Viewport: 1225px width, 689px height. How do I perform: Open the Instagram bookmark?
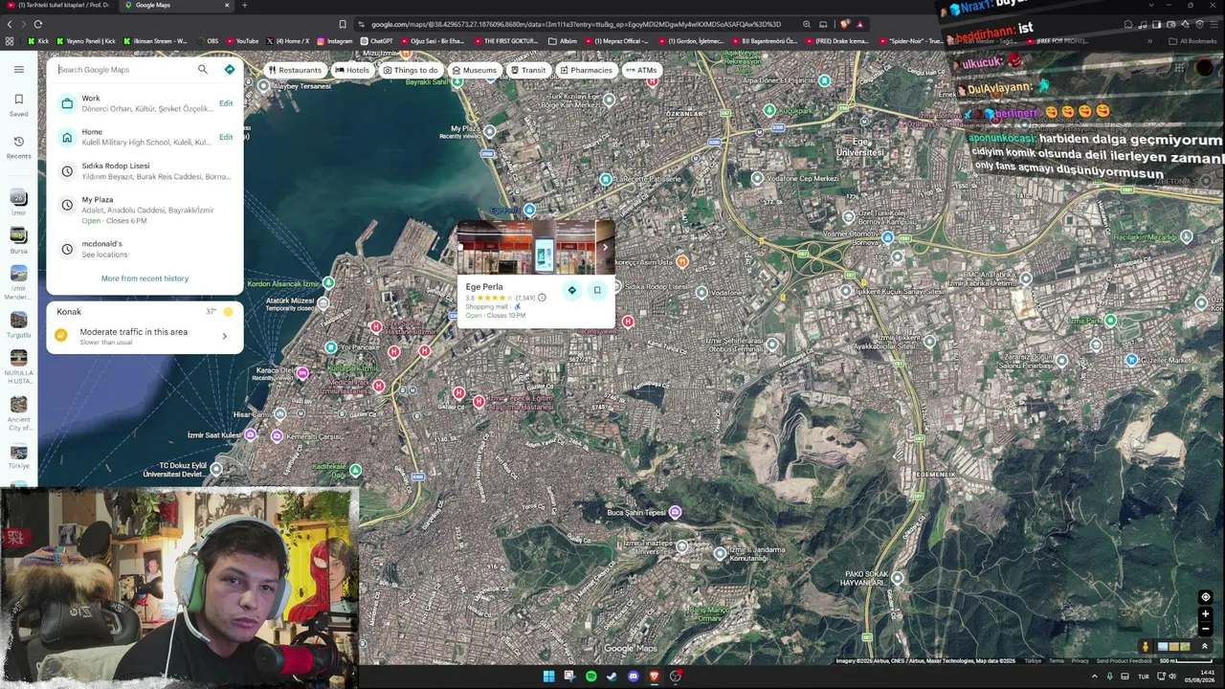tap(334, 41)
